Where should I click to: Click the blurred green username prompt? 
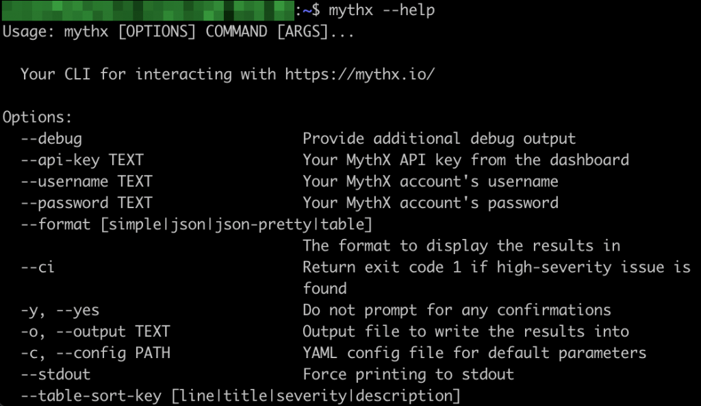click(x=149, y=10)
